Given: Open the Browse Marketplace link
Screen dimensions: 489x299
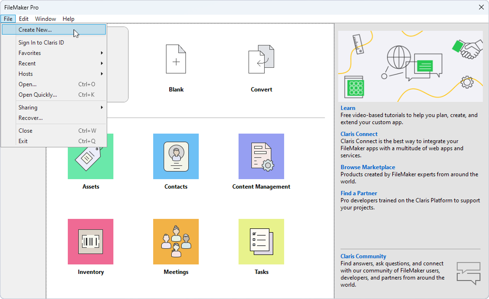Looking at the screenshot, I should coord(367,167).
